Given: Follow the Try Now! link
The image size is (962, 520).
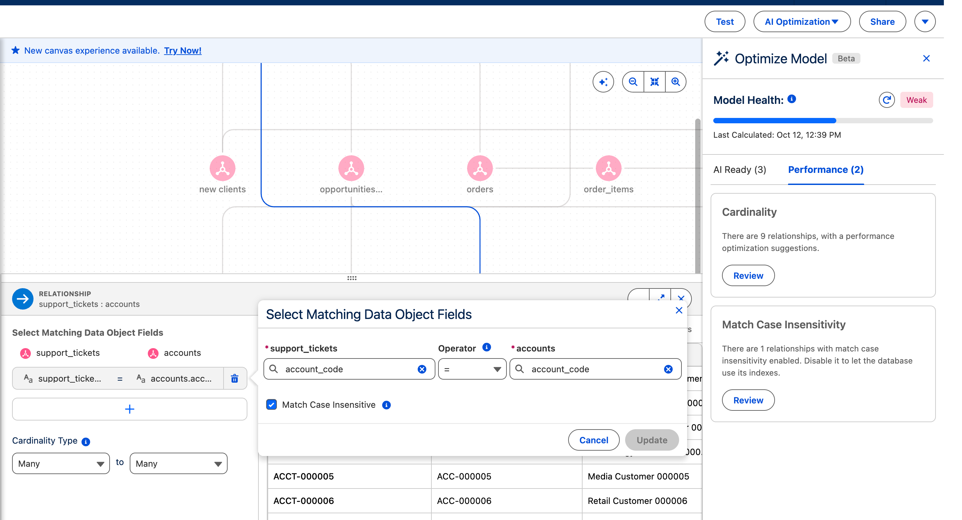Looking at the screenshot, I should (183, 50).
